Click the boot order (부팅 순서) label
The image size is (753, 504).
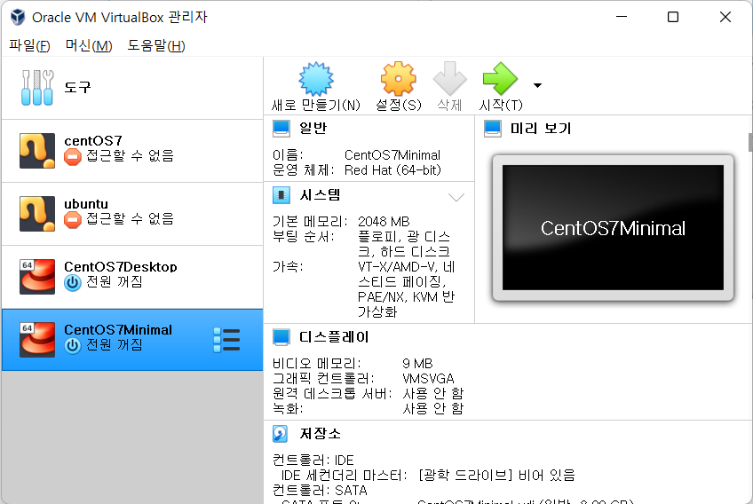tap(303, 236)
